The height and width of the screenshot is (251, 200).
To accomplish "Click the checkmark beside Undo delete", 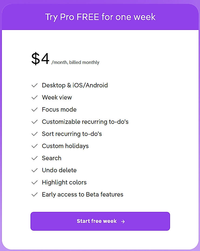I will coord(35,170).
